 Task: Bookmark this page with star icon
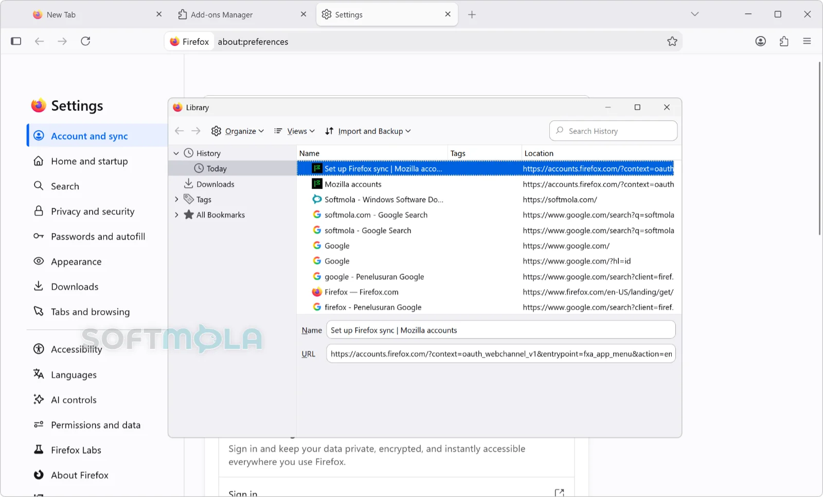pos(672,42)
